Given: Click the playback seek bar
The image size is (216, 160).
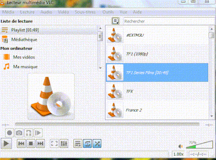Looking at the screenshot, I should [x=107, y=124].
